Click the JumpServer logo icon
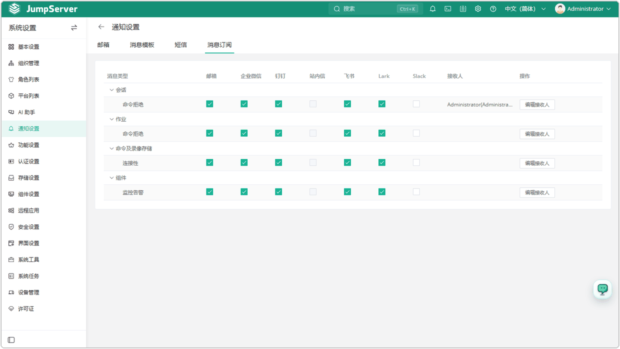The height and width of the screenshot is (349, 620). click(14, 9)
